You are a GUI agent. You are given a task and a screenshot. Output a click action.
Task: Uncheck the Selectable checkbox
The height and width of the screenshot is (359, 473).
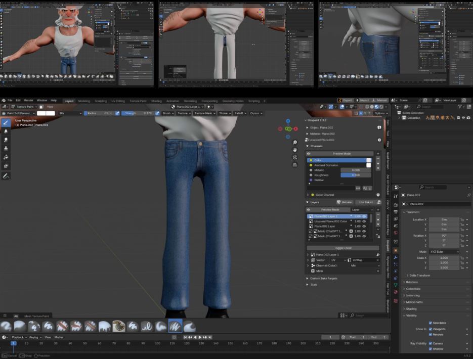pos(431,323)
